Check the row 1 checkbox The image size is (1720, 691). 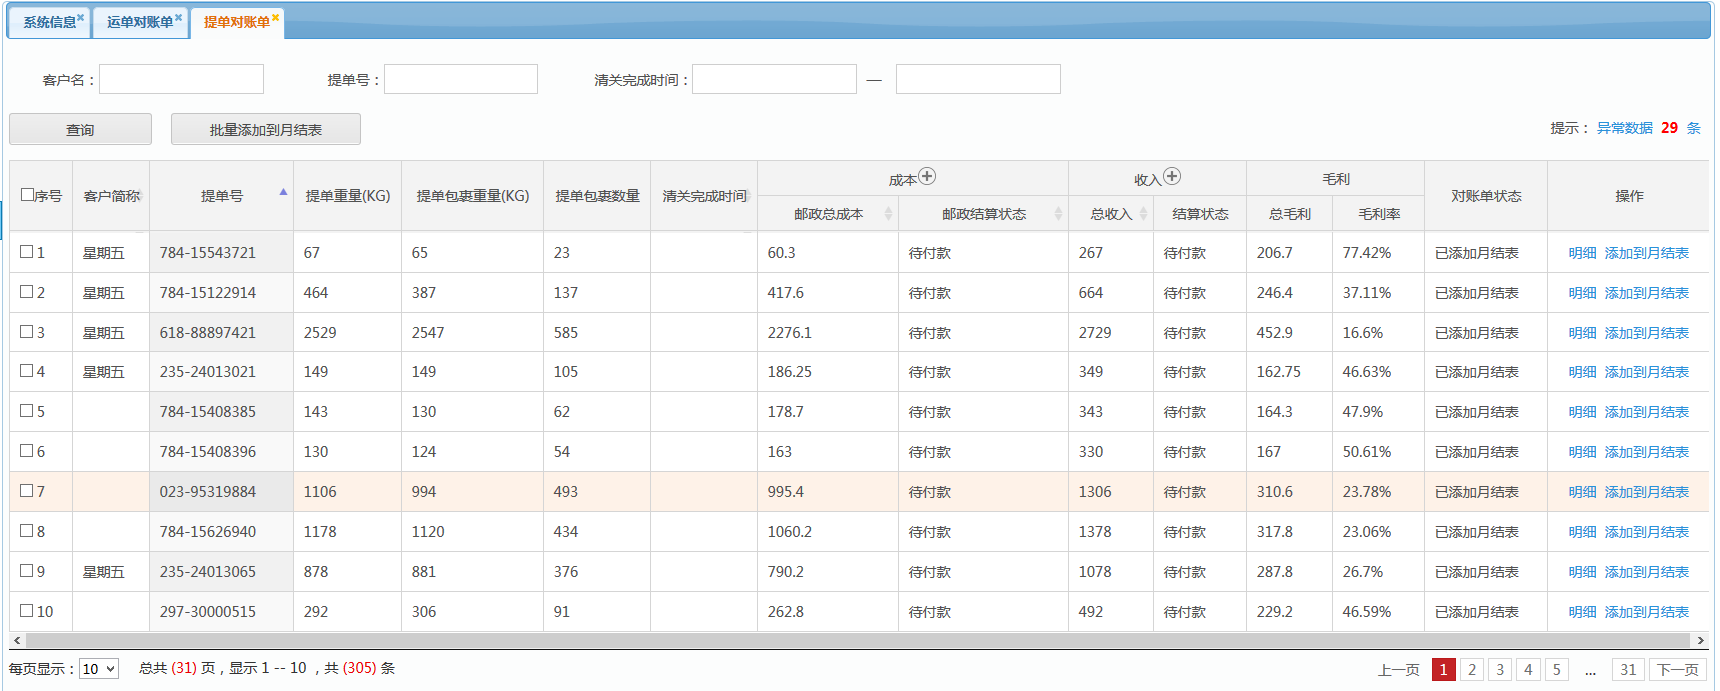pyautogui.click(x=27, y=252)
